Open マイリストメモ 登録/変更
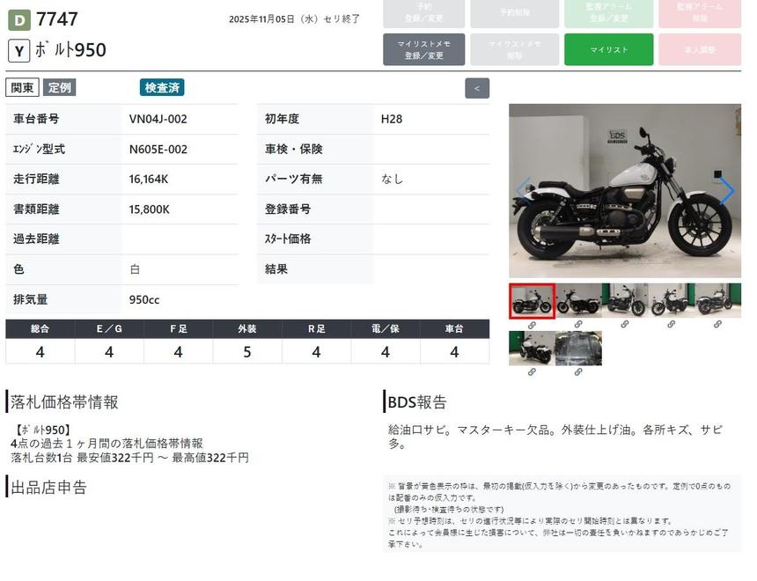 pyautogui.click(x=423, y=50)
